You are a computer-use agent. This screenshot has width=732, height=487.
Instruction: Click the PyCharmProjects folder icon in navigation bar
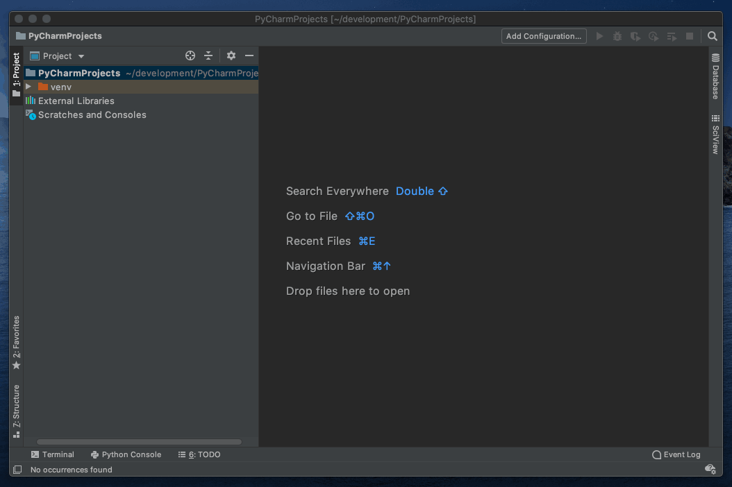pyautogui.click(x=21, y=36)
